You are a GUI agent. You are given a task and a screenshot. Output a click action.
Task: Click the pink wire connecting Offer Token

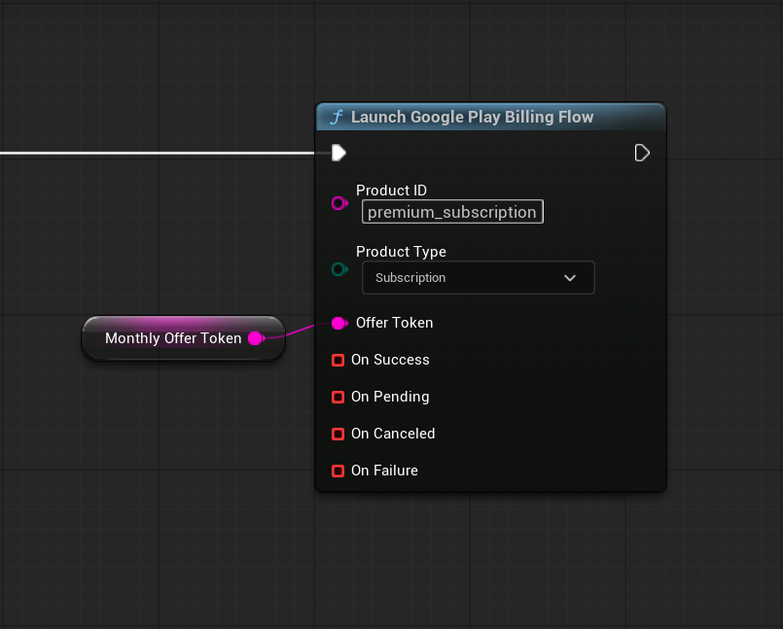tap(299, 330)
